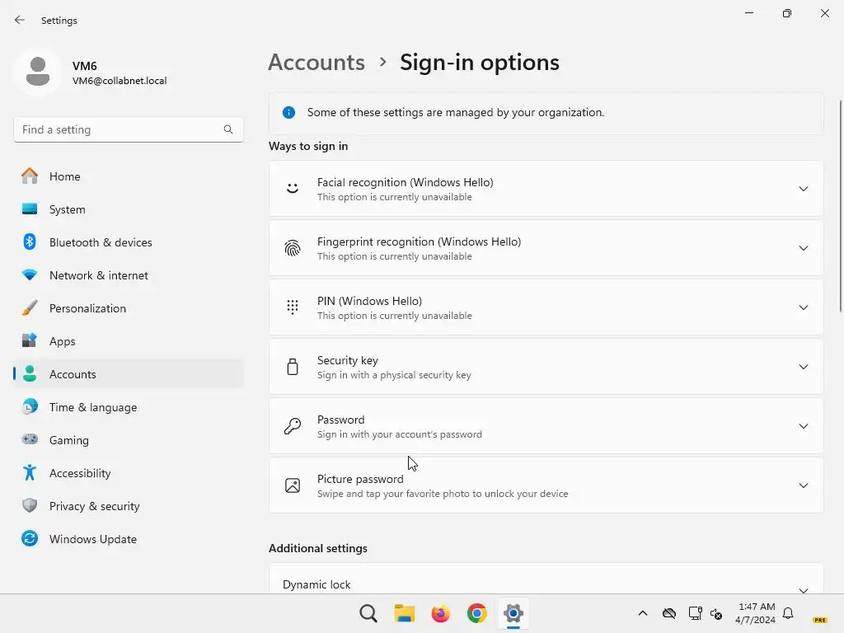The height and width of the screenshot is (633, 844).
Task: Show hidden icons in system tray
Action: point(643,613)
